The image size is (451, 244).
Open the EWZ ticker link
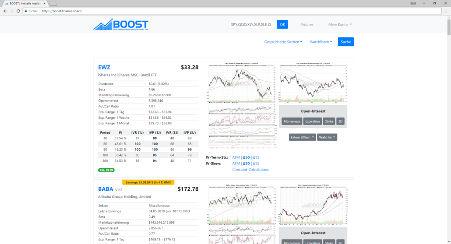tap(104, 67)
